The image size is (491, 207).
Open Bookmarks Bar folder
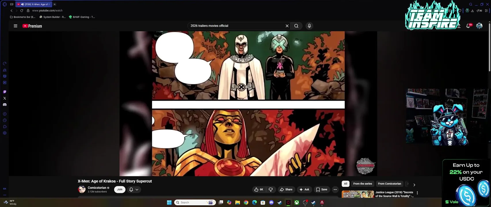pos(23,17)
